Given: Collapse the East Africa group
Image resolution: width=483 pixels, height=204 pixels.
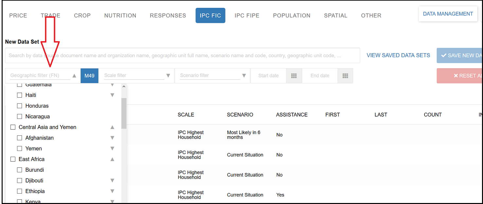Looking at the screenshot, I should click(x=112, y=160).
